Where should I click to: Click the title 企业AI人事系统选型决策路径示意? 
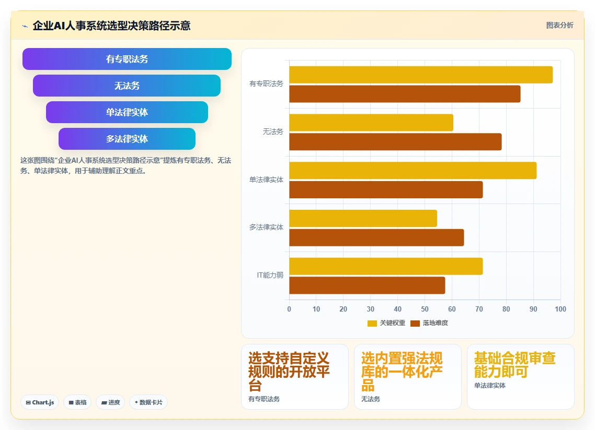click(x=111, y=26)
